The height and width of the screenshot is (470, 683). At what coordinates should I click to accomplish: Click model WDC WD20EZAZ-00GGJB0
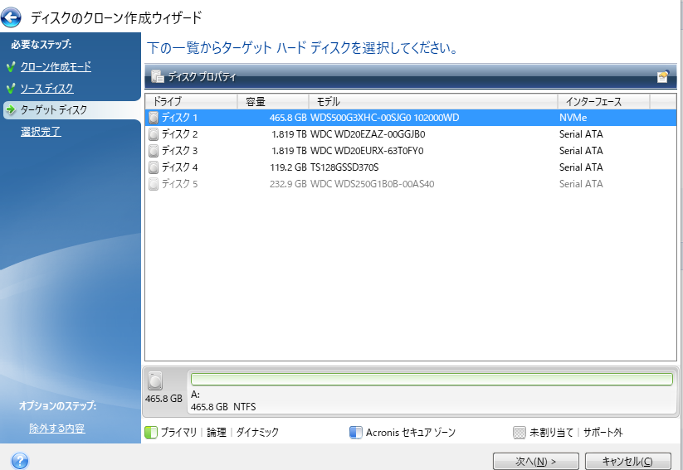coord(368,134)
